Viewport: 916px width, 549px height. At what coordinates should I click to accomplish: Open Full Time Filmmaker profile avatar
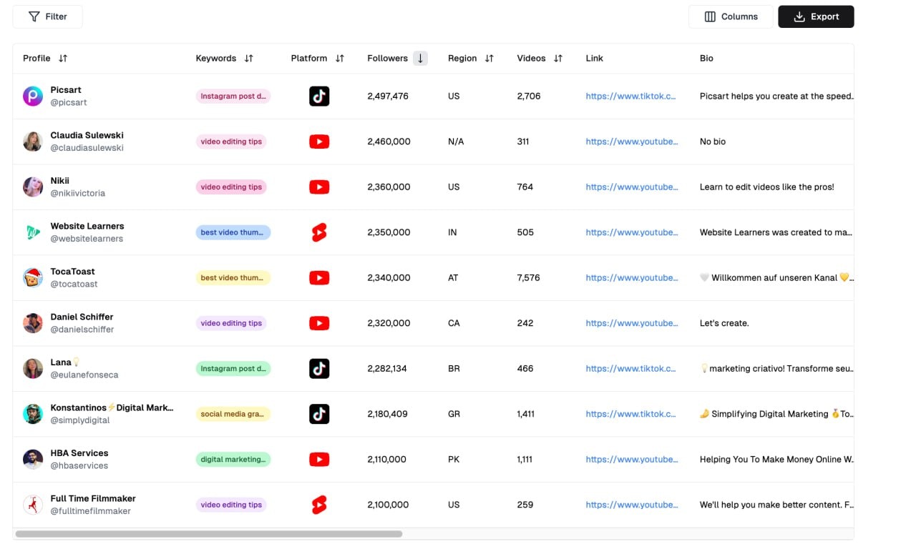point(33,505)
